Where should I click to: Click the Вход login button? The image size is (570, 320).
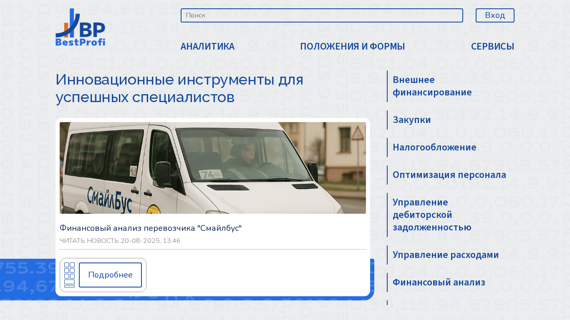pyautogui.click(x=495, y=15)
